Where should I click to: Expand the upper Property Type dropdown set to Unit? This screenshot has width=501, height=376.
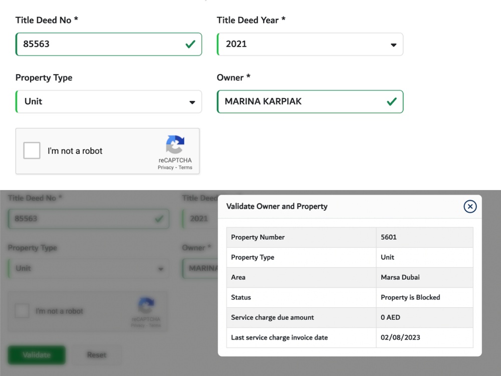click(109, 102)
